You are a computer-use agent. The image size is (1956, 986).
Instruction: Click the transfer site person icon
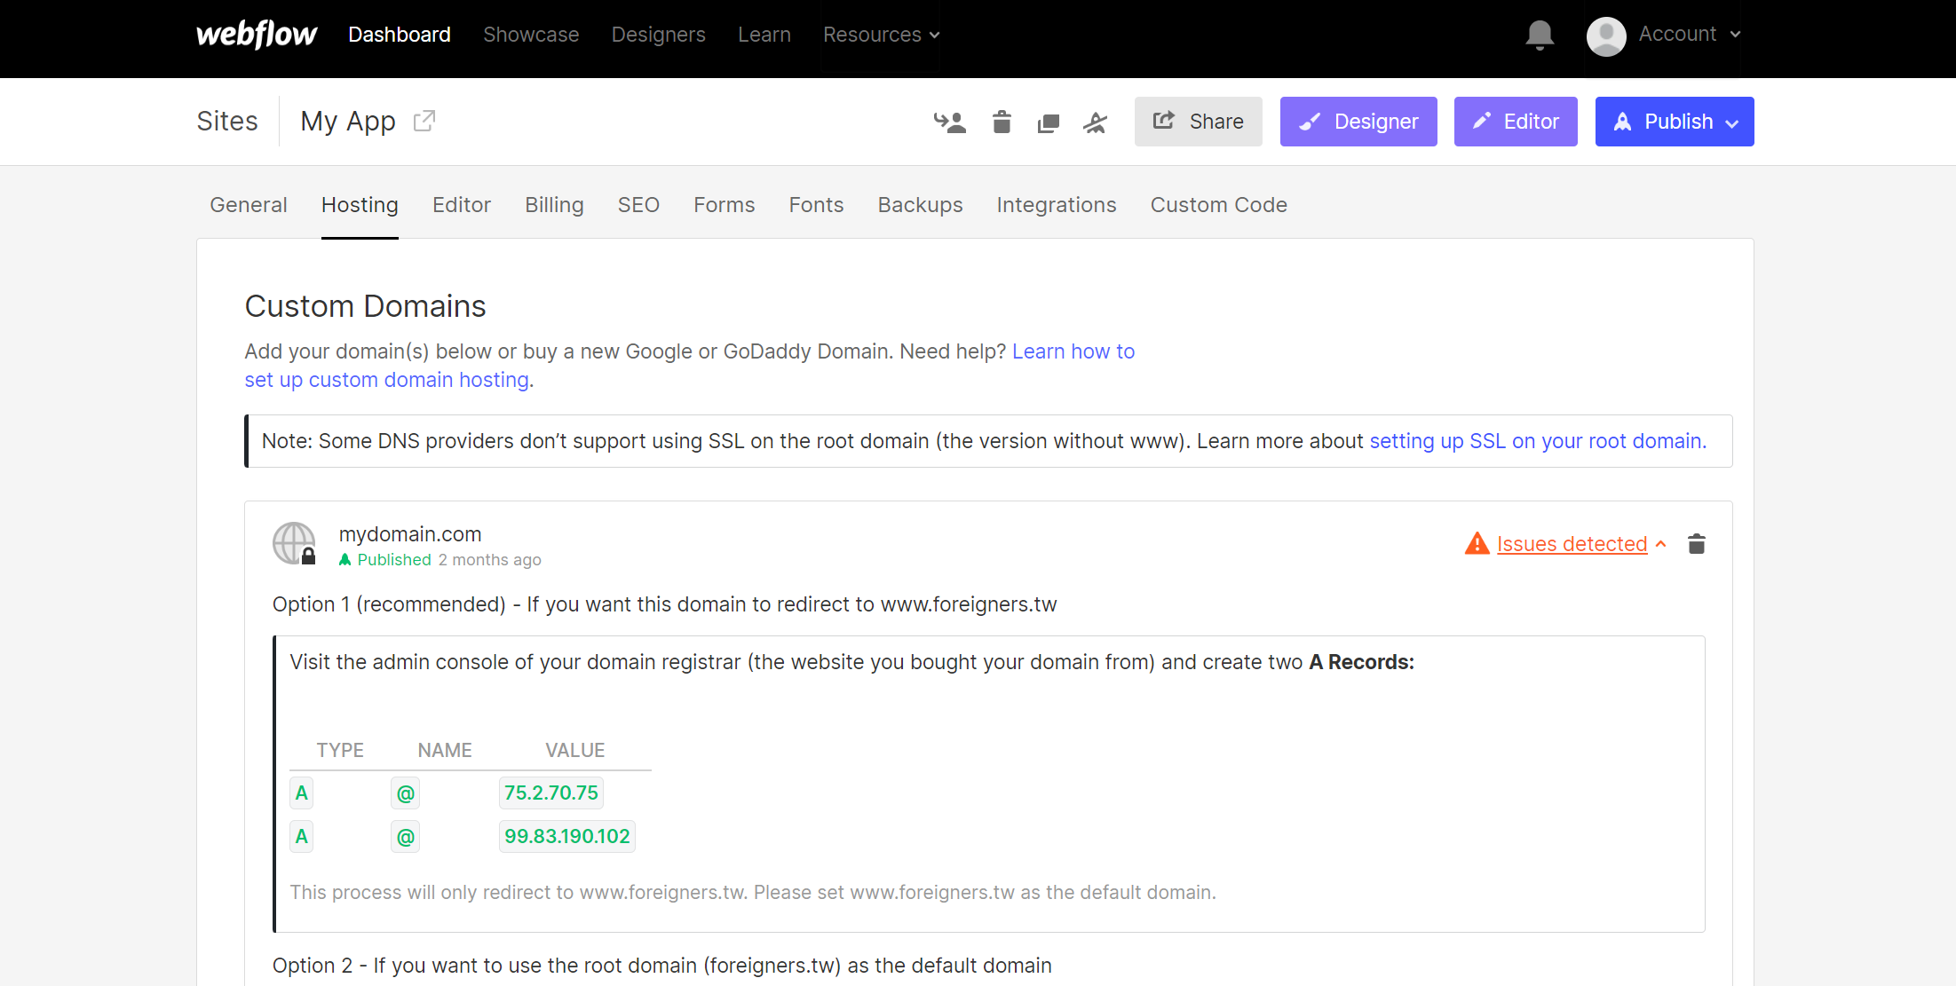pyautogui.click(x=950, y=122)
